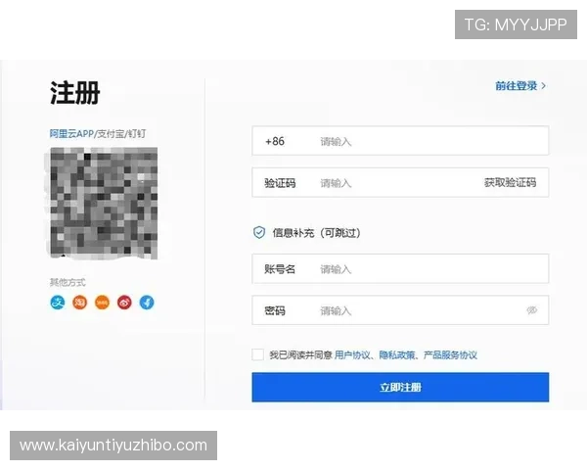The image size is (587, 470).
Task: Open the 用户协议 link
Action: tap(352, 354)
